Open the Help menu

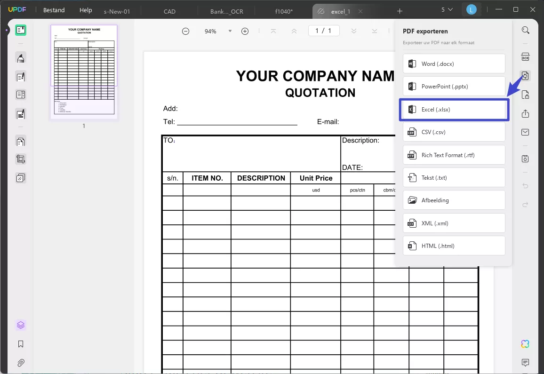click(86, 10)
